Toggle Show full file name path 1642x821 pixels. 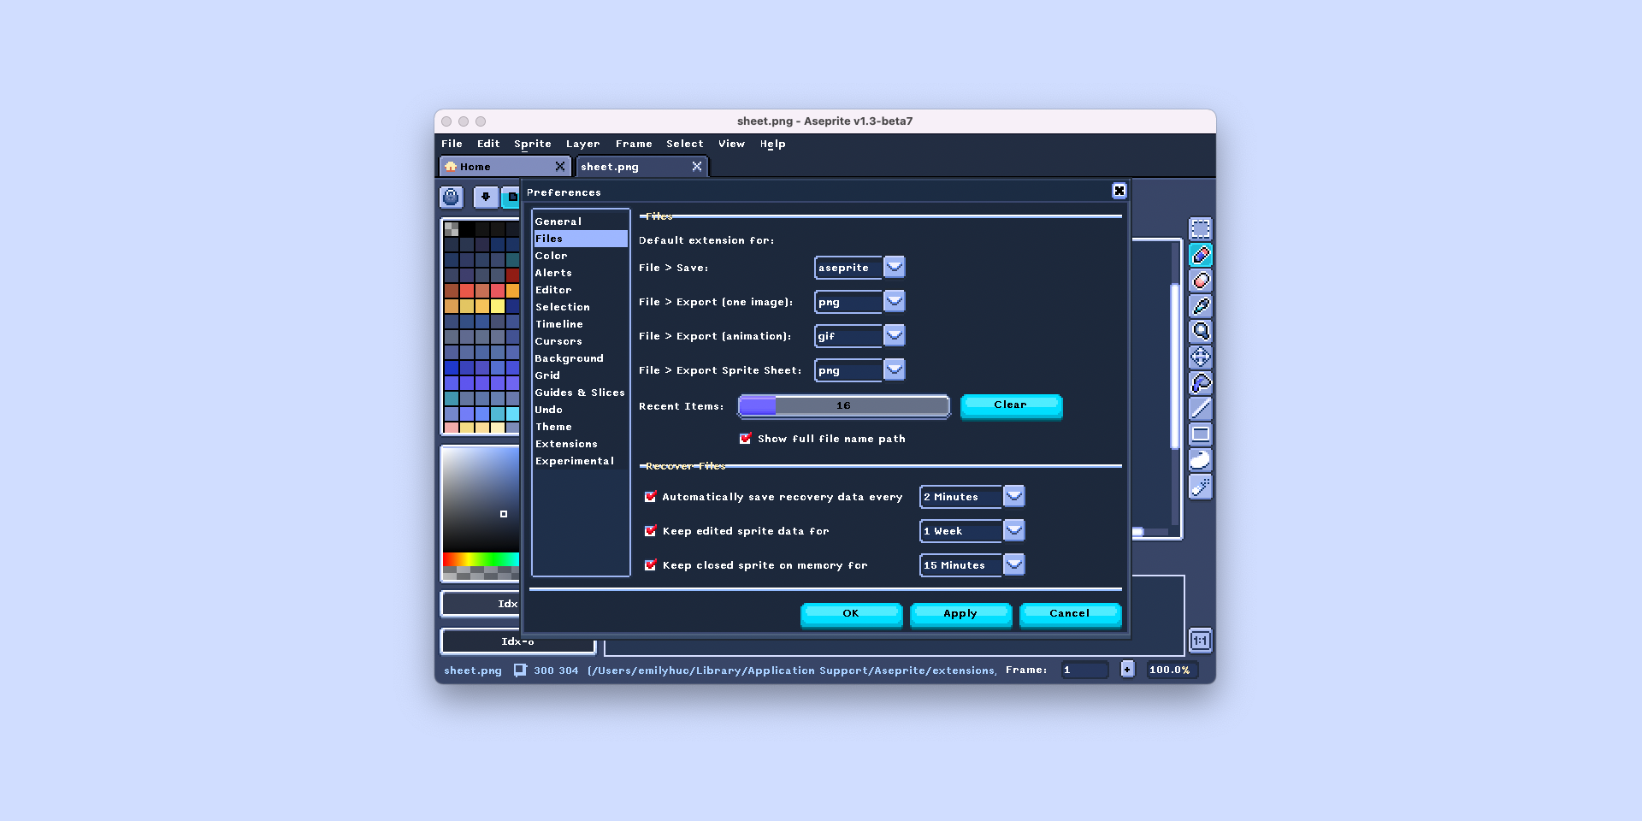pos(745,438)
